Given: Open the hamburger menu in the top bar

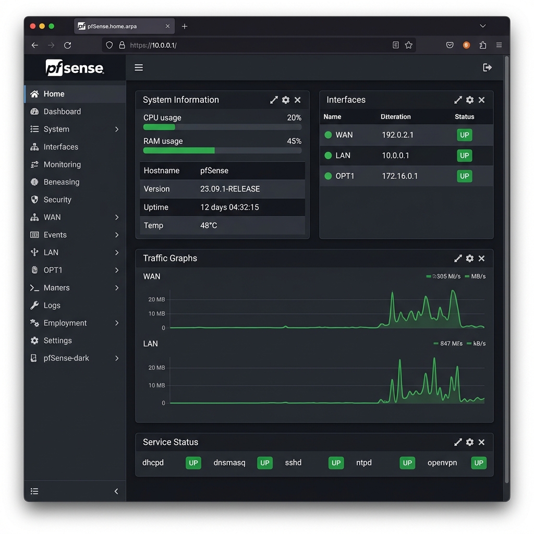Looking at the screenshot, I should (139, 67).
